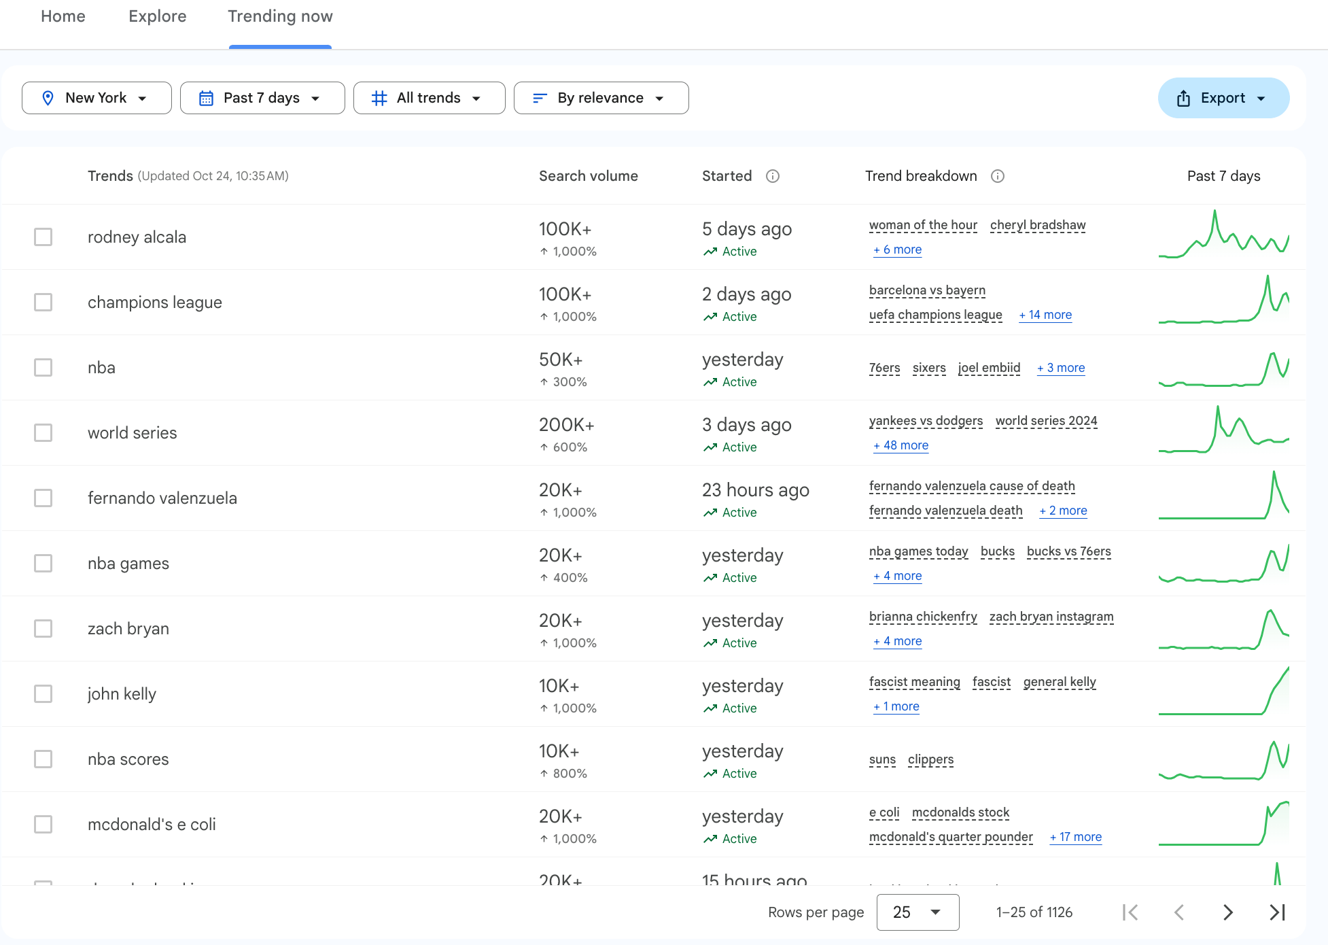
Task: Tick the zach bryan checkbox
Action: pyautogui.click(x=43, y=629)
